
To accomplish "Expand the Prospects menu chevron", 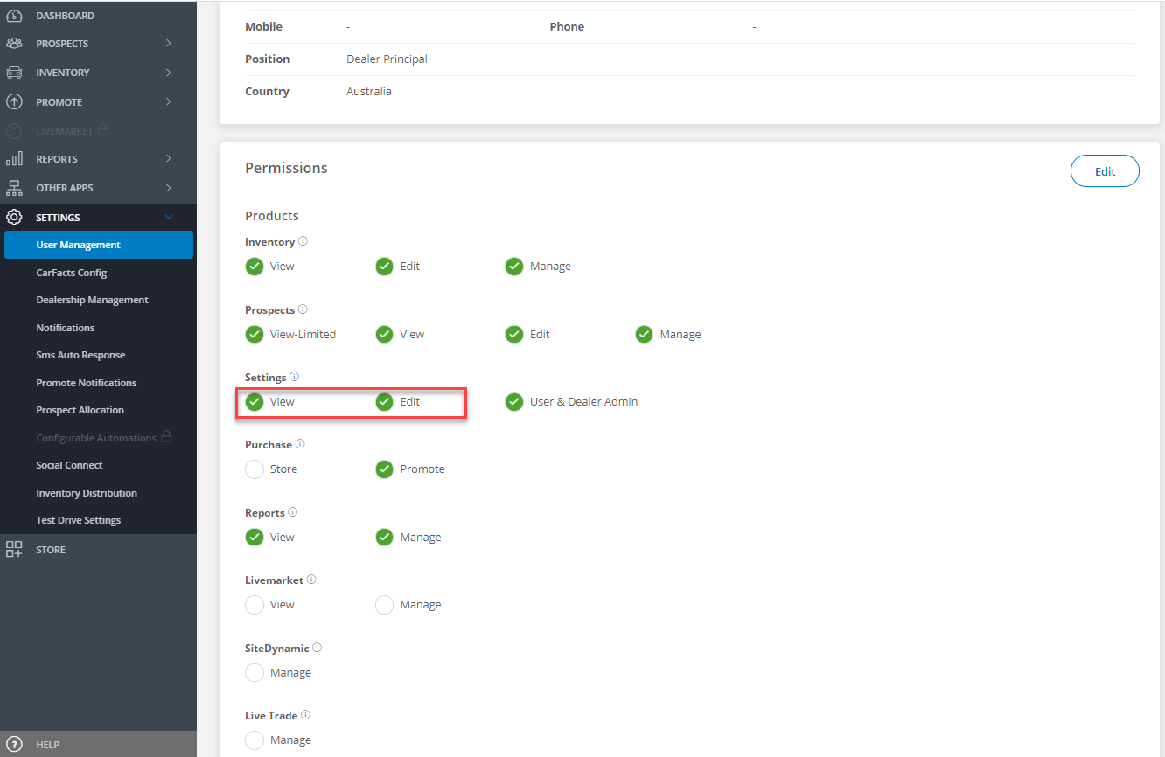I will tap(169, 44).
